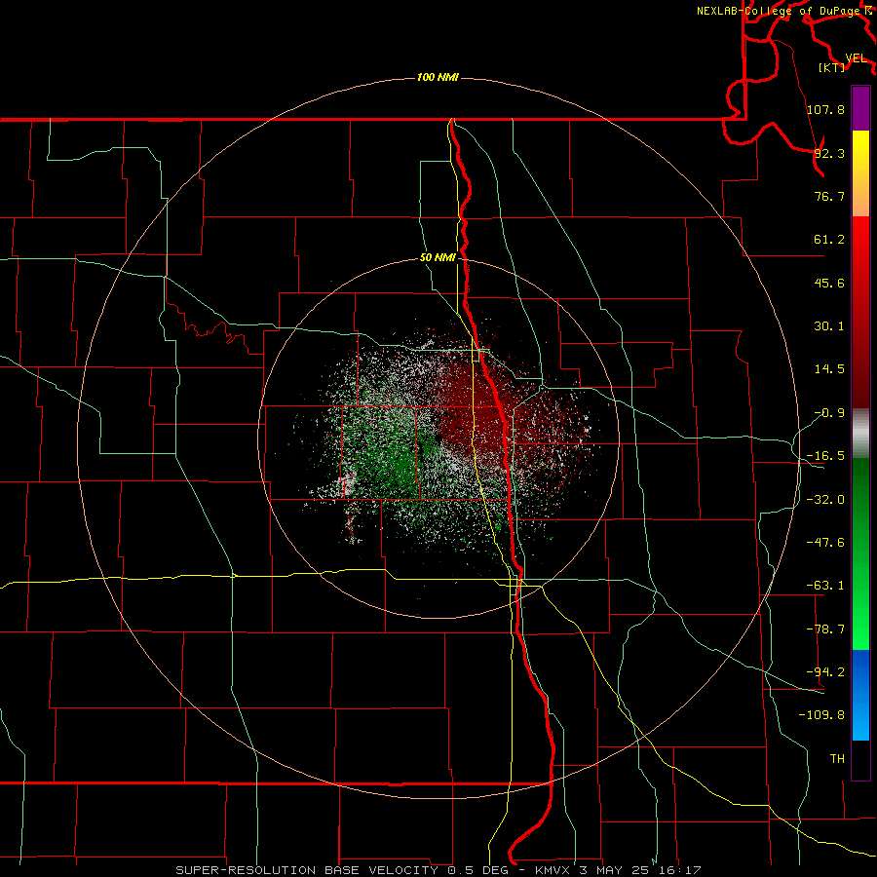This screenshot has width=877, height=877.
Task: Click the [KT] units label
Action: [832, 67]
